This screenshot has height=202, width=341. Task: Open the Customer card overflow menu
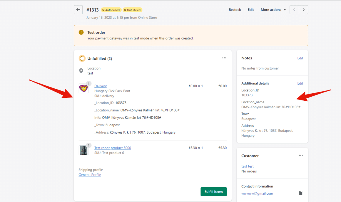pyautogui.click(x=300, y=155)
